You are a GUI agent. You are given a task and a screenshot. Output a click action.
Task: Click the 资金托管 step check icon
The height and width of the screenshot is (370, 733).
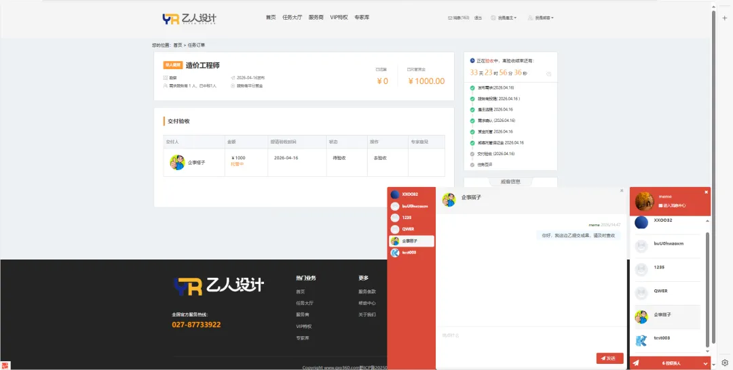point(472,131)
